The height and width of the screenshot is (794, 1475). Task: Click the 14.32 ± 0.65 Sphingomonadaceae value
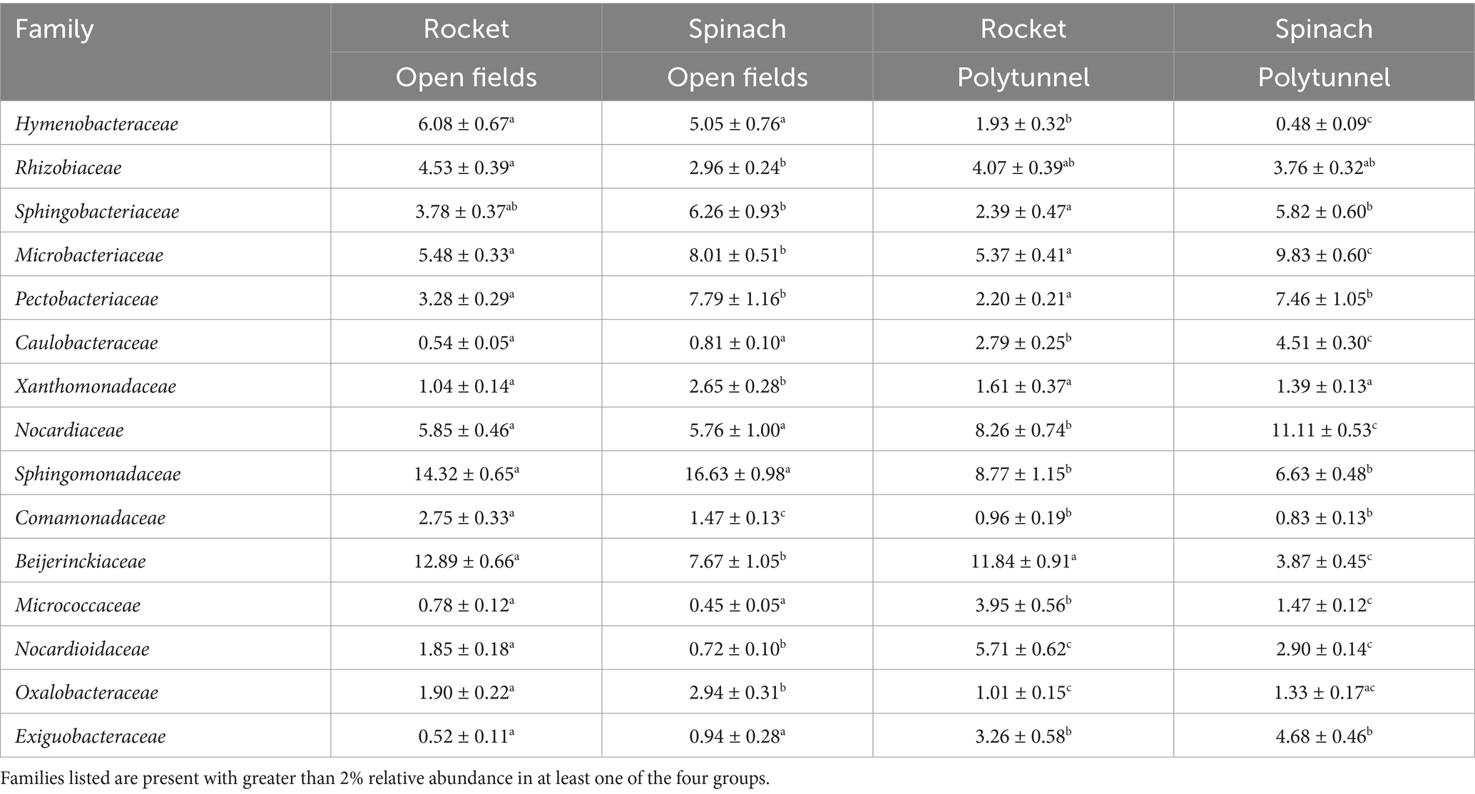point(466,473)
